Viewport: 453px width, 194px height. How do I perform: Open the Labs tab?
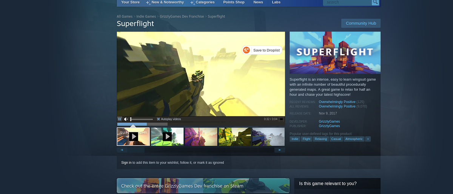point(276,2)
